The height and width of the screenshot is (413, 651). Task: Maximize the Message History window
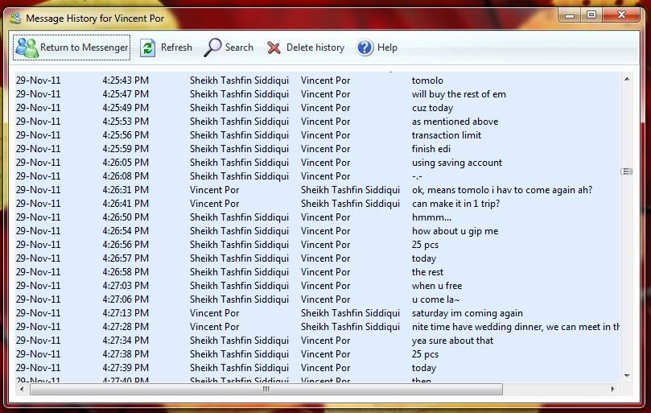click(x=591, y=15)
